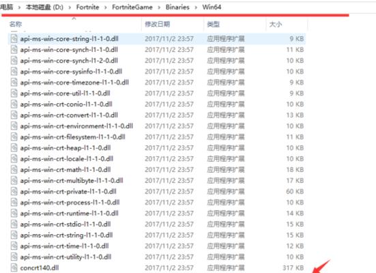Go to 本地磁盘 (D:) in the address bar
This screenshot has width=376, height=273.
pyautogui.click(x=44, y=8)
